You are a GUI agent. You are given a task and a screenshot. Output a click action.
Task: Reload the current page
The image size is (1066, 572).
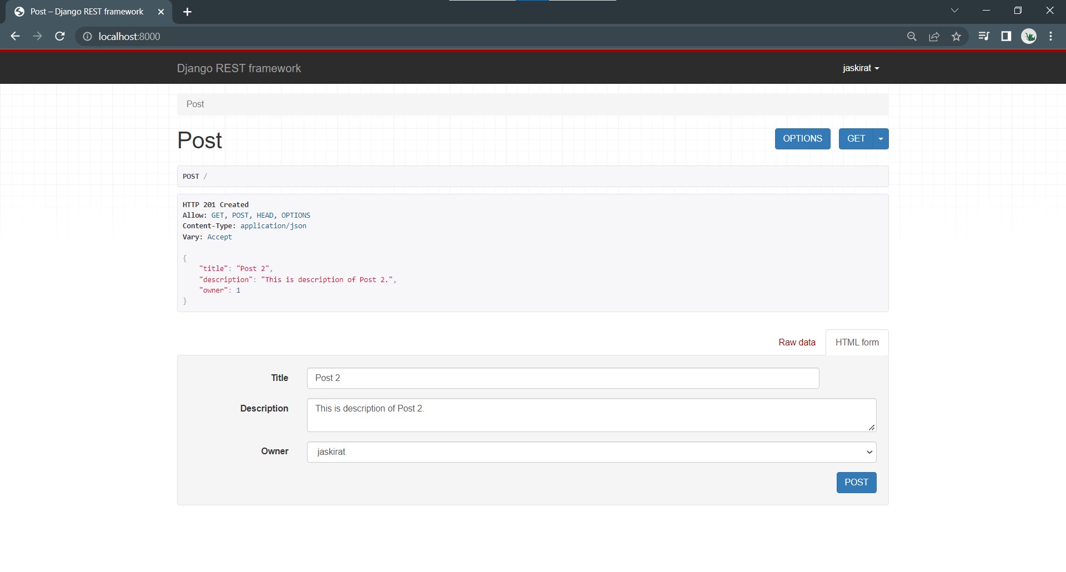point(60,36)
